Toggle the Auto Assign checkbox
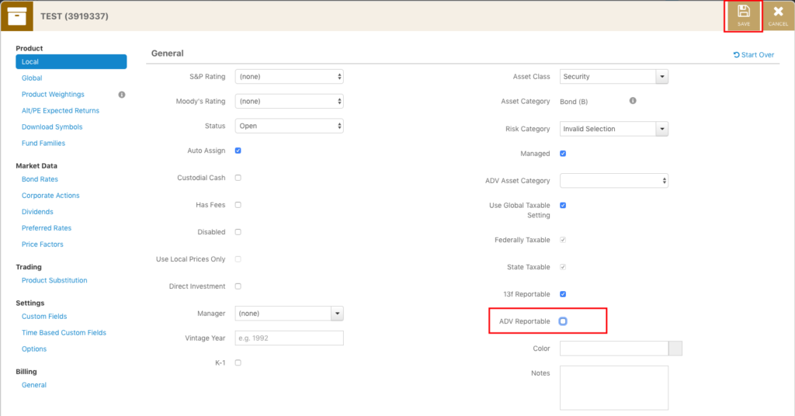This screenshot has height=416, width=795. tap(238, 151)
